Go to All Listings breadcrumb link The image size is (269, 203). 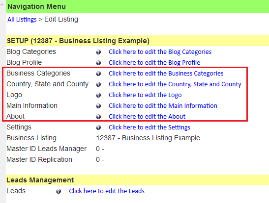coord(22,19)
